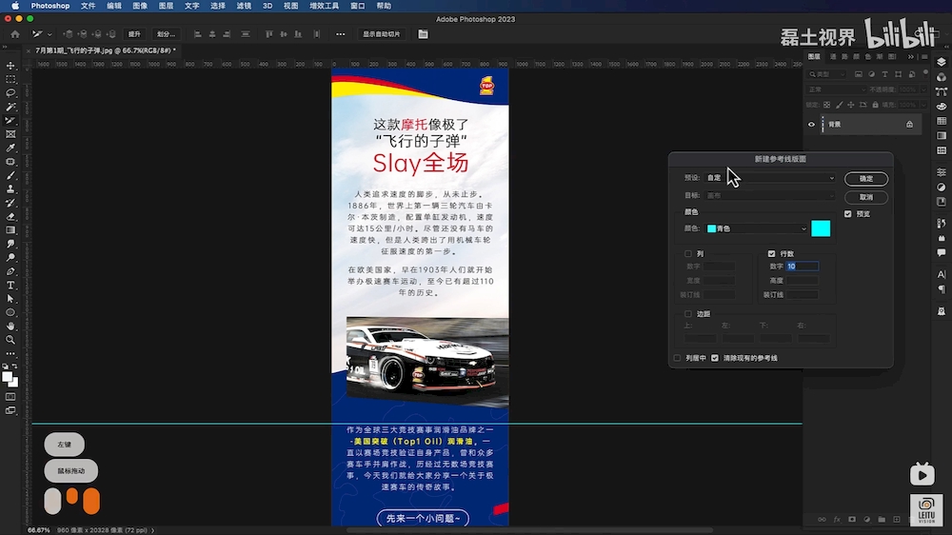The width and height of the screenshot is (952, 535).
Task: Select the Slice tool in the toolbox
Action: pos(10,121)
